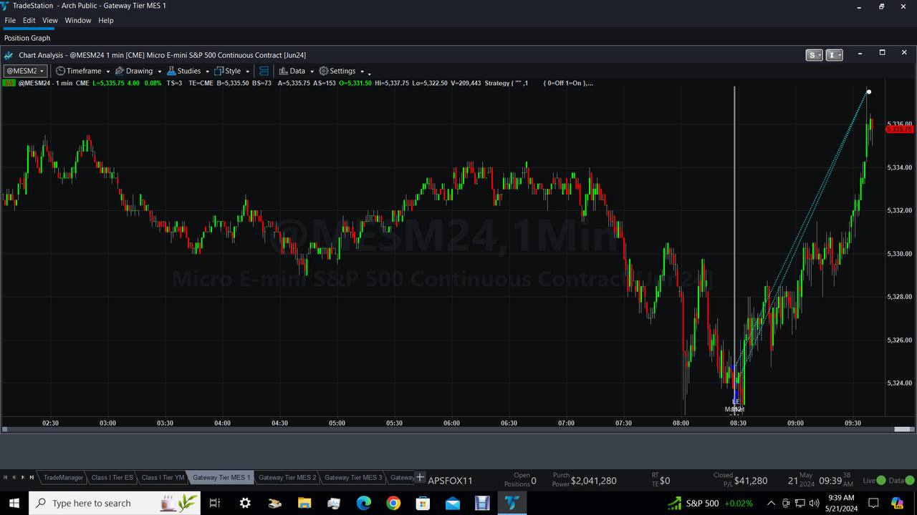Open the Data menu
The image size is (917, 515).
[x=292, y=71]
